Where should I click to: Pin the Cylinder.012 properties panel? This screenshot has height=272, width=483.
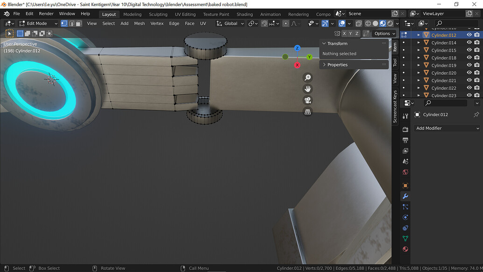476,115
